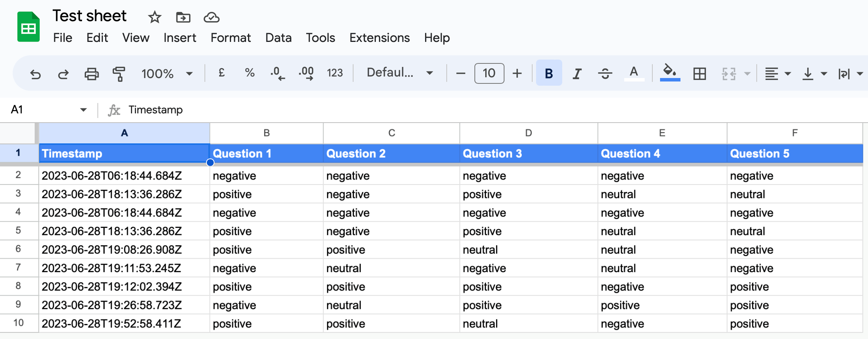Click the font size field showing 10
The image size is (868, 339).
[x=489, y=73]
